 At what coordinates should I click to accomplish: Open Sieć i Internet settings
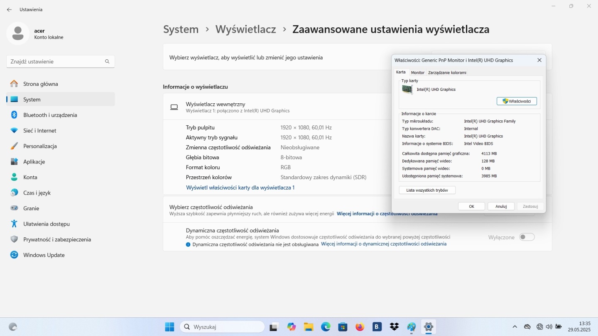39,131
